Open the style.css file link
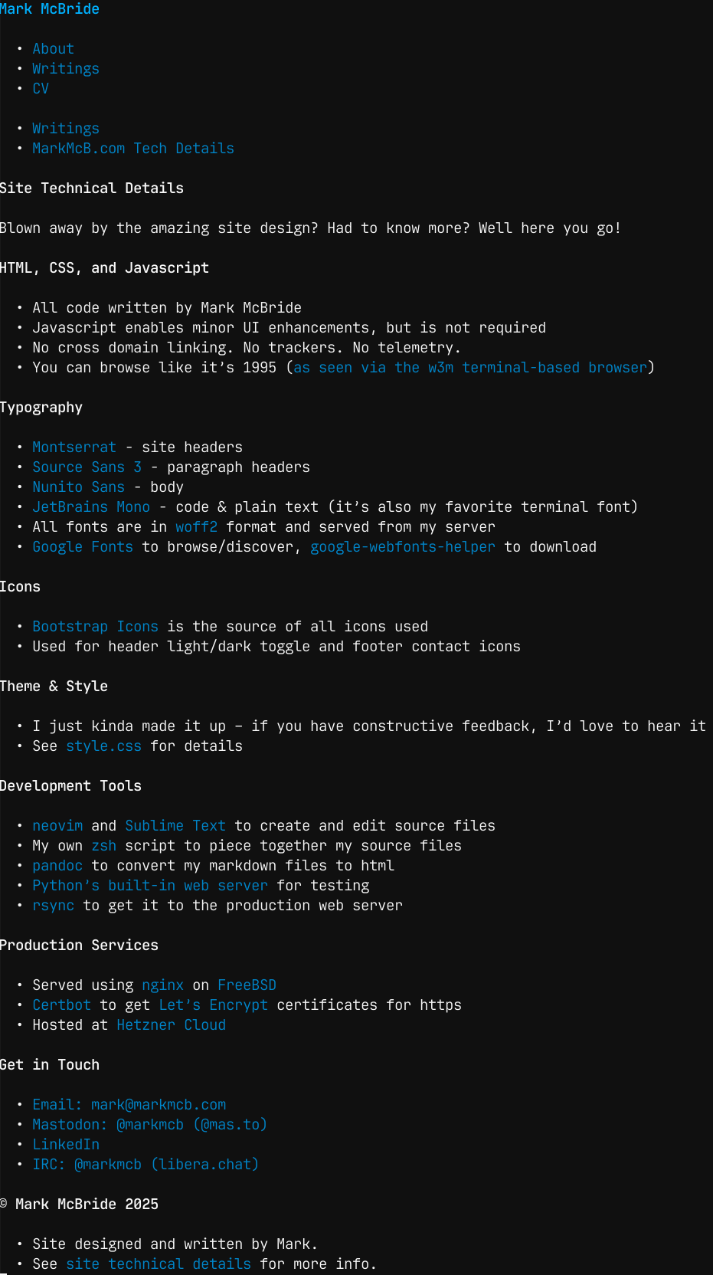Screen dimensions: 713x1275 click(x=103, y=746)
